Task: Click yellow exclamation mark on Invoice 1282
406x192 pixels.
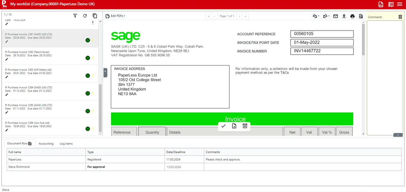Action: pyautogui.click(x=93, y=58)
